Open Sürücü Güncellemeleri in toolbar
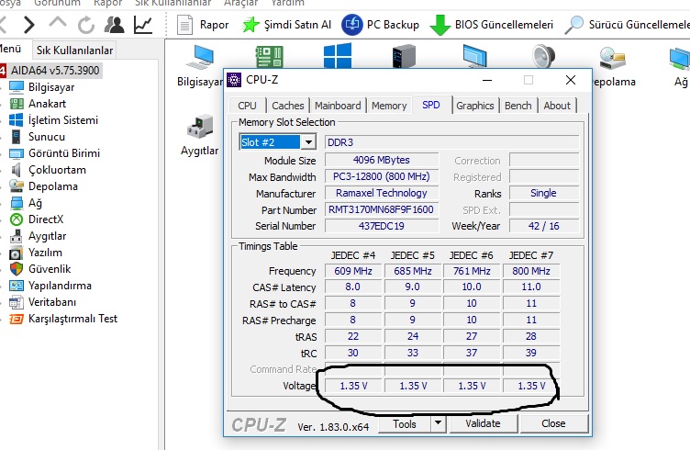 click(x=628, y=25)
